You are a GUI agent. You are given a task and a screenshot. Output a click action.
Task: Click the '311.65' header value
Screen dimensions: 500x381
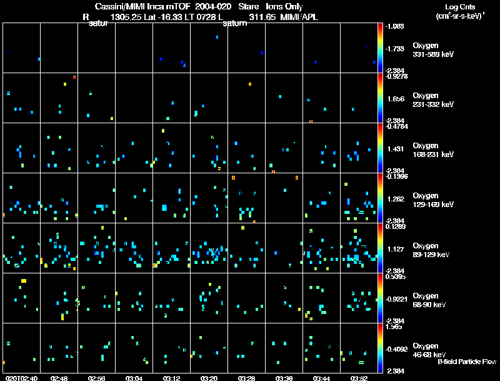point(262,17)
